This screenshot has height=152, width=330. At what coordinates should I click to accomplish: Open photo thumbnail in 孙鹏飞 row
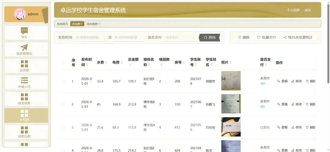click(231, 104)
